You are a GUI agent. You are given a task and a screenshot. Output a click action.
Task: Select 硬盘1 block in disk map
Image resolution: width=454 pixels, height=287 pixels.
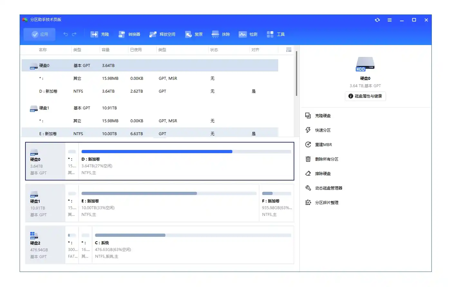pyautogui.click(x=45, y=203)
